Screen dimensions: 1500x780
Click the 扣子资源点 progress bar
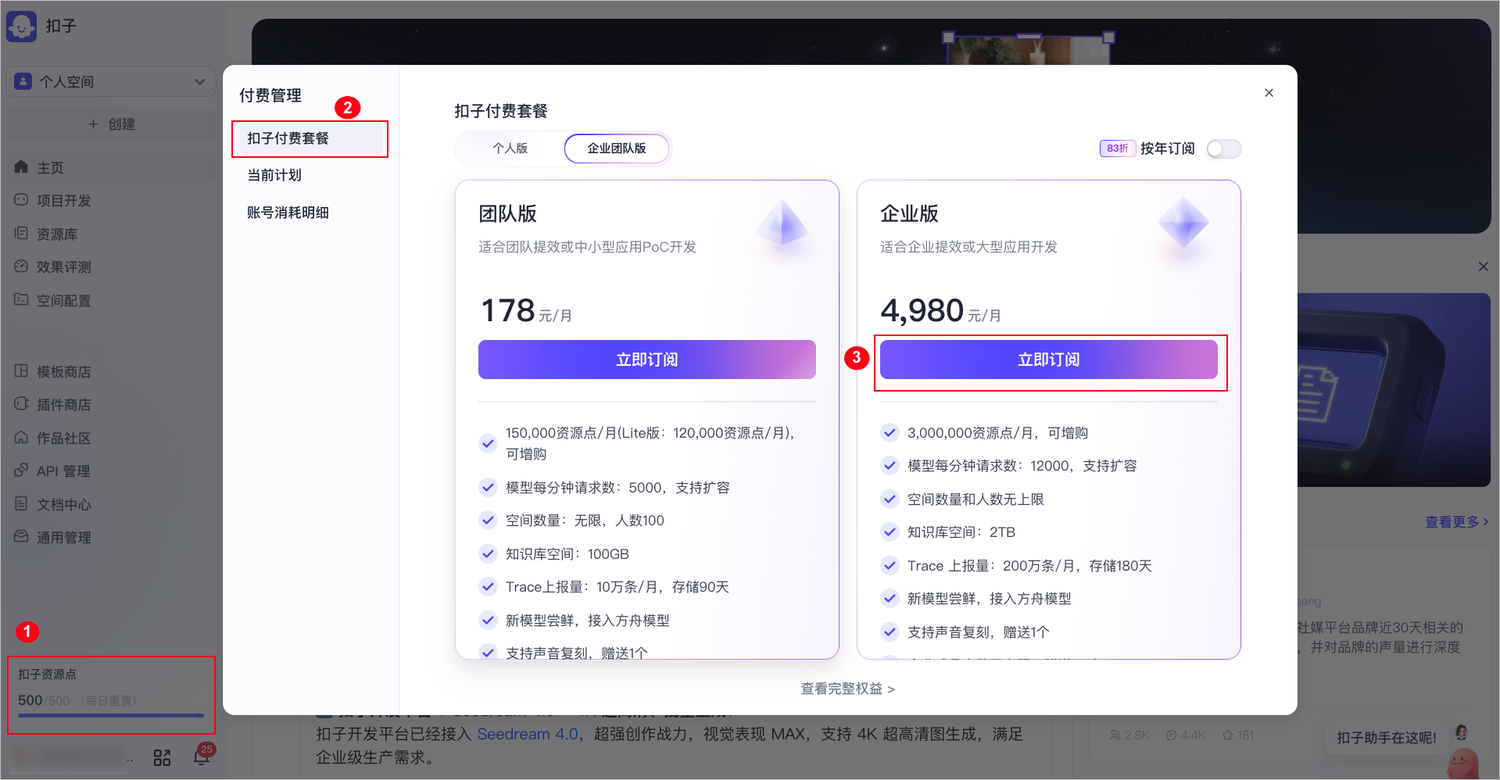click(x=111, y=715)
